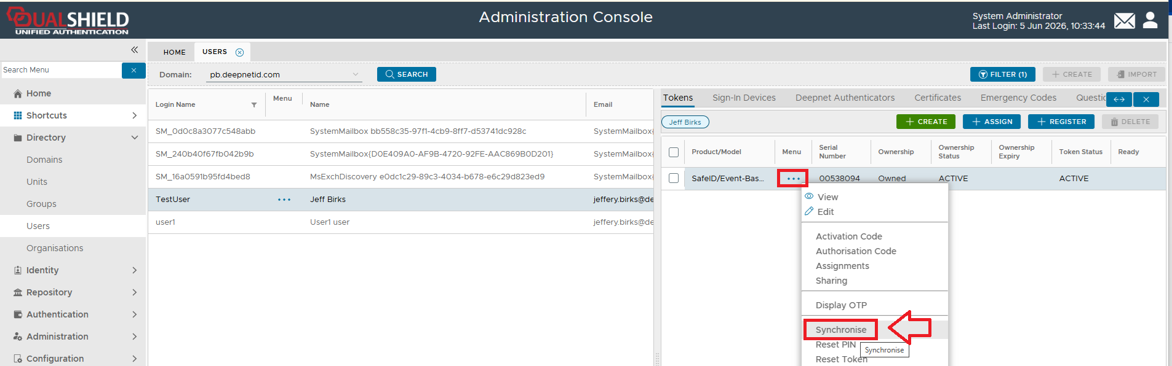The height and width of the screenshot is (366, 1172).
Task: Click the Authentication sidebar icon
Action: 18,314
